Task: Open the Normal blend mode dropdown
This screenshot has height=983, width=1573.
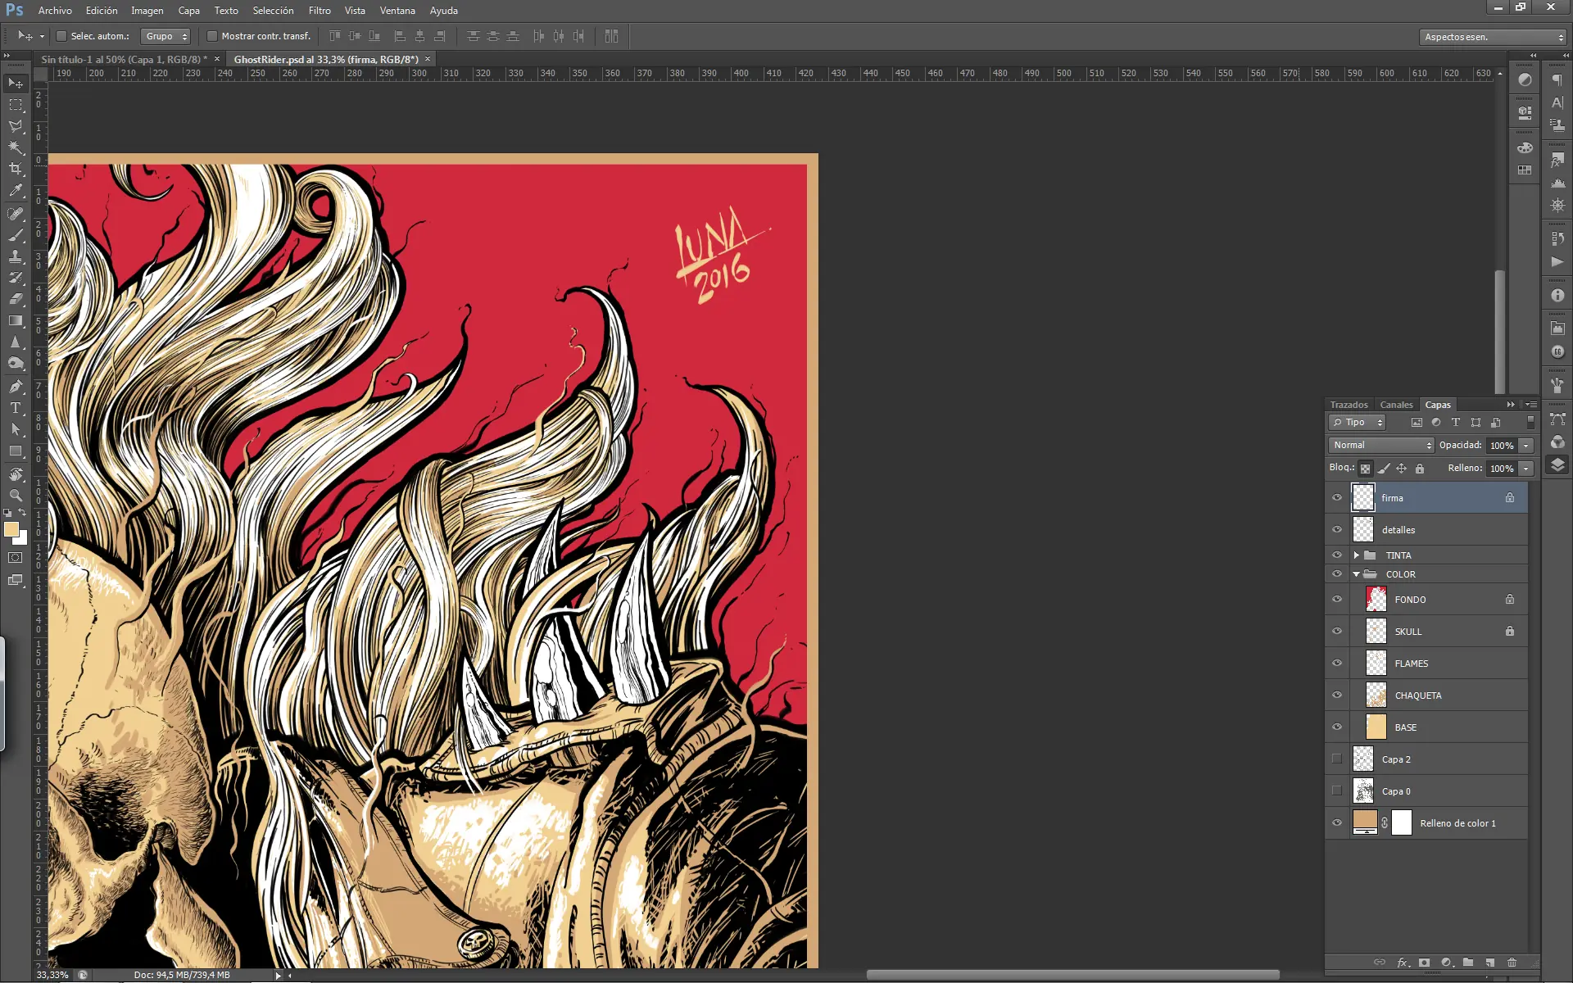Action: tap(1381, 445)
